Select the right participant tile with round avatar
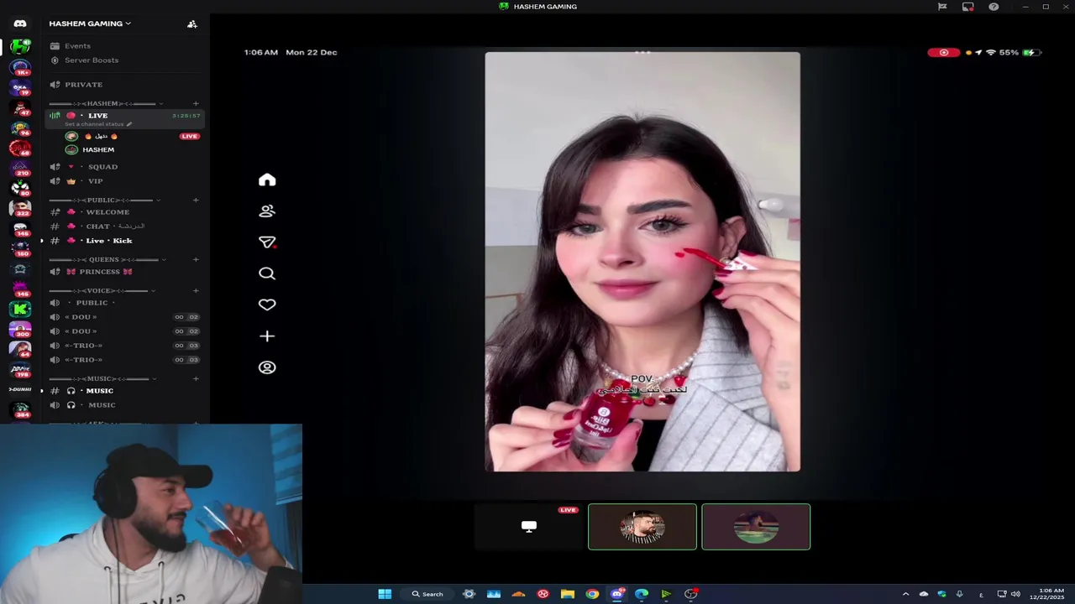 pyautogui.click(x=756, y=527)
